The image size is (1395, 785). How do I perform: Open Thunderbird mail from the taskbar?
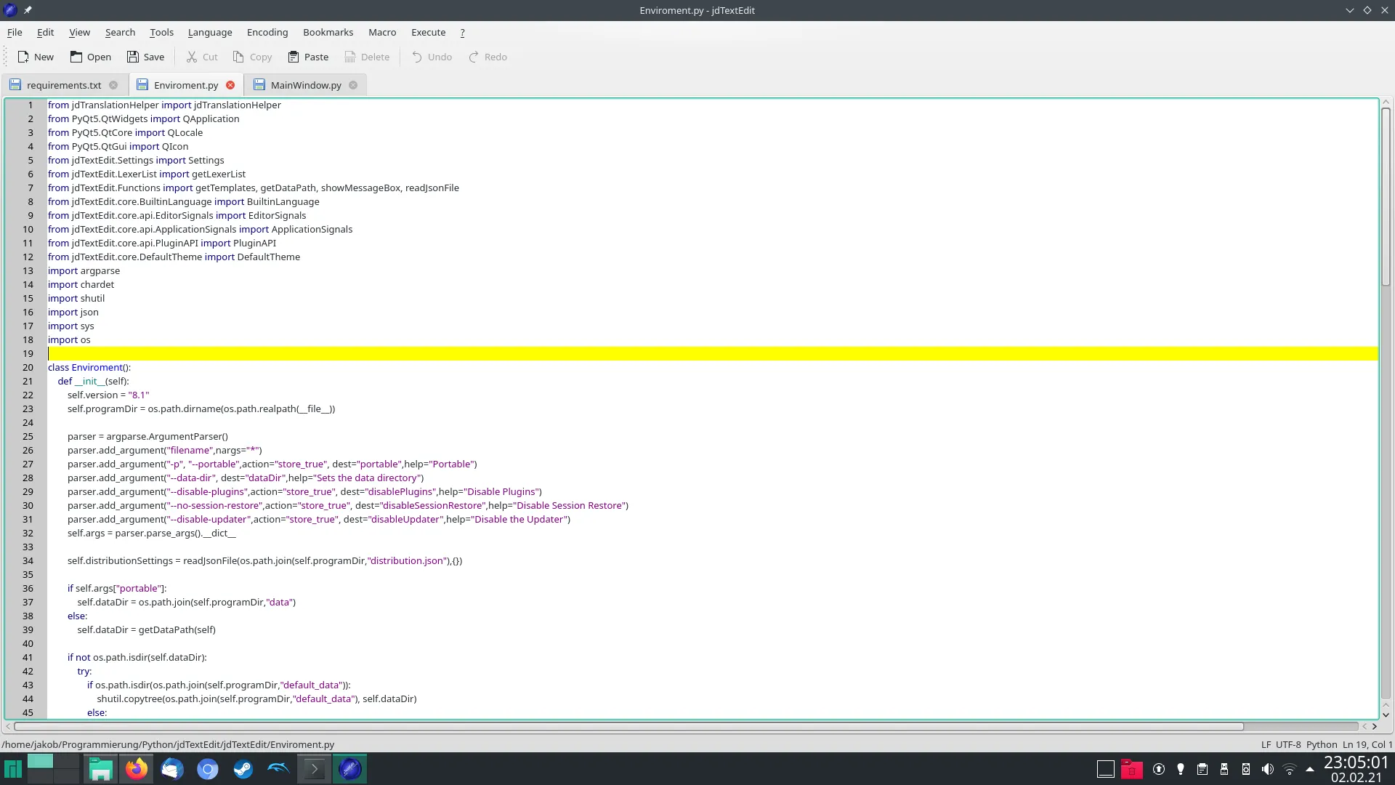pos(171,769)
